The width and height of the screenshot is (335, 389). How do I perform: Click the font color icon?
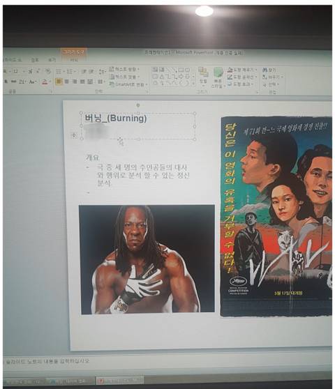click(45, 82)
